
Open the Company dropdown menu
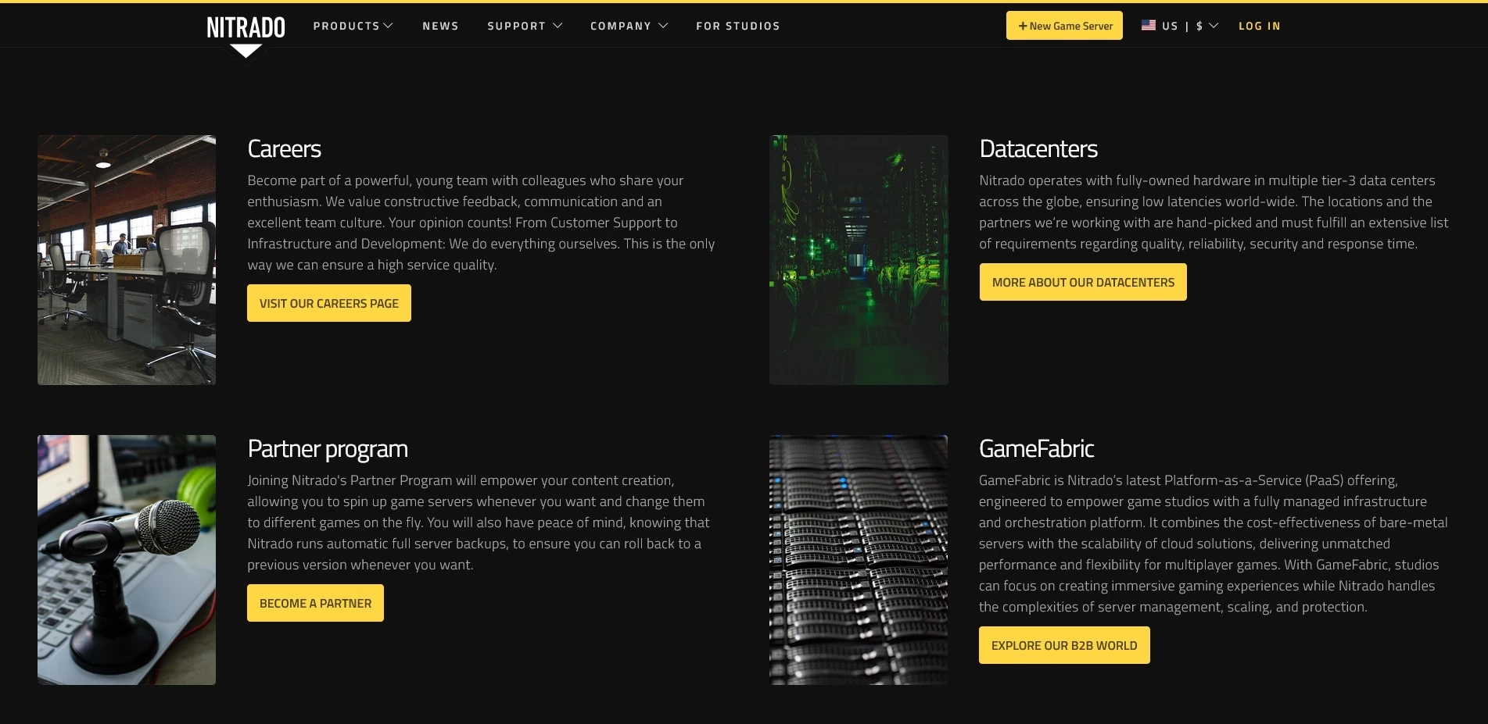coord(629,26)
